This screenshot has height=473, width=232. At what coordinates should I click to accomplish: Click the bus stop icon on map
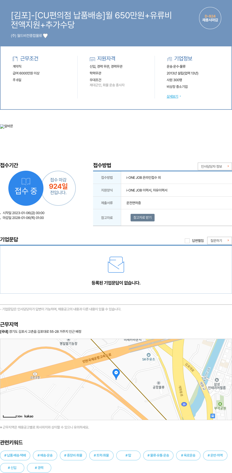[x=213, y=416]
